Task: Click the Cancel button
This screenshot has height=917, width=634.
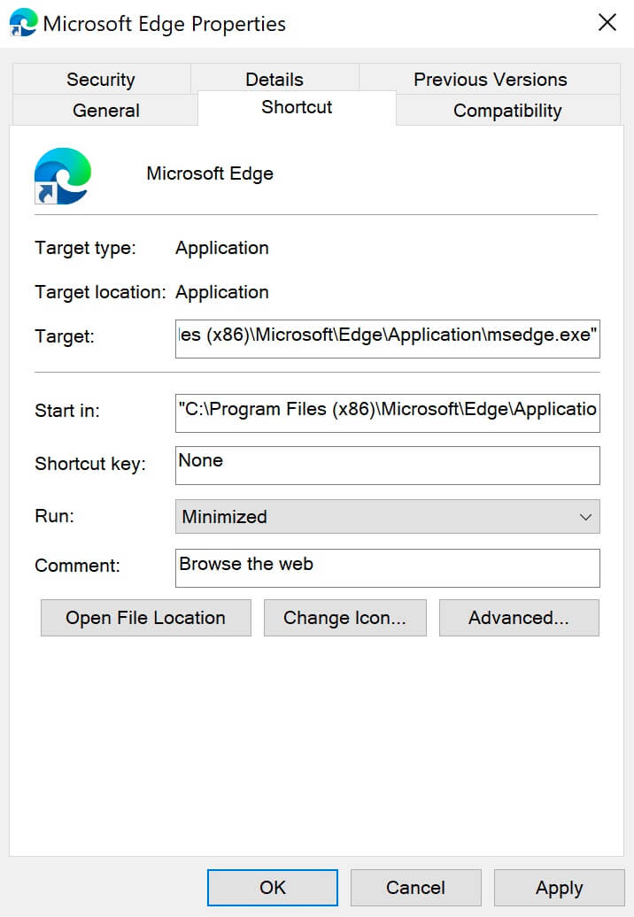Action: coord(416,887)
